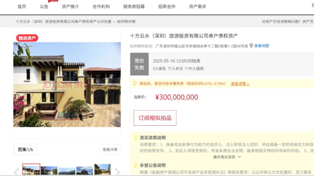Open 查看地图 link

[x=262, y=46]
